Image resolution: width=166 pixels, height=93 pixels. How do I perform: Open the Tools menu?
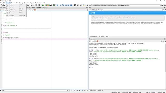[37, 3]
